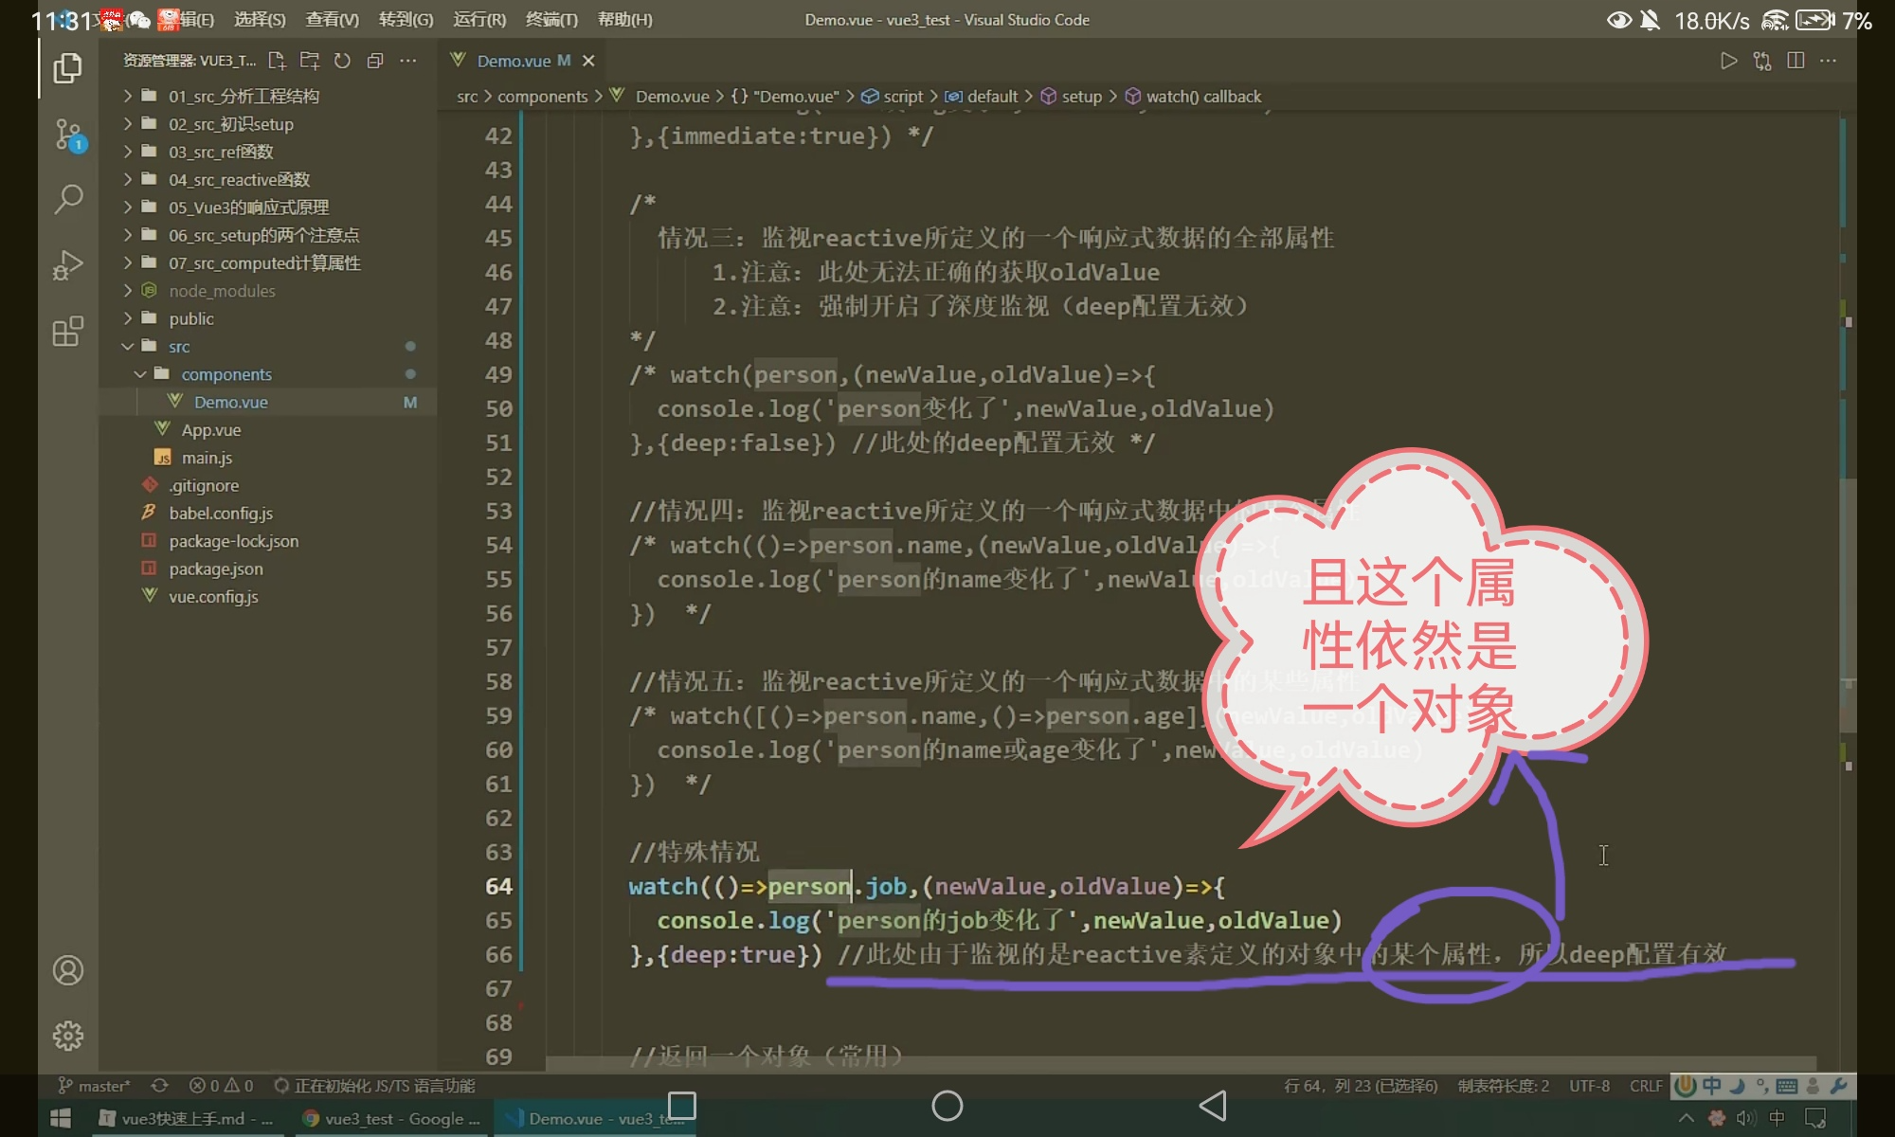Split the editor to the right
This screenshot has height=1137, width=1895.
[x=1795, y=61]
